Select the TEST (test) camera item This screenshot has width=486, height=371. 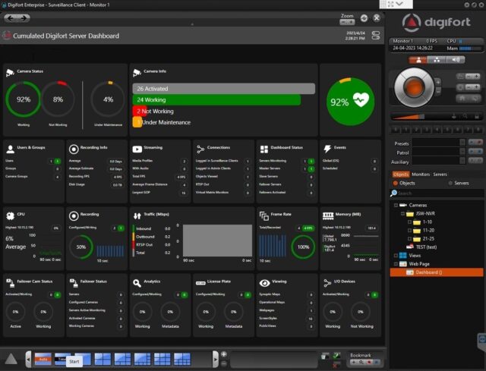tap(426, 247)
